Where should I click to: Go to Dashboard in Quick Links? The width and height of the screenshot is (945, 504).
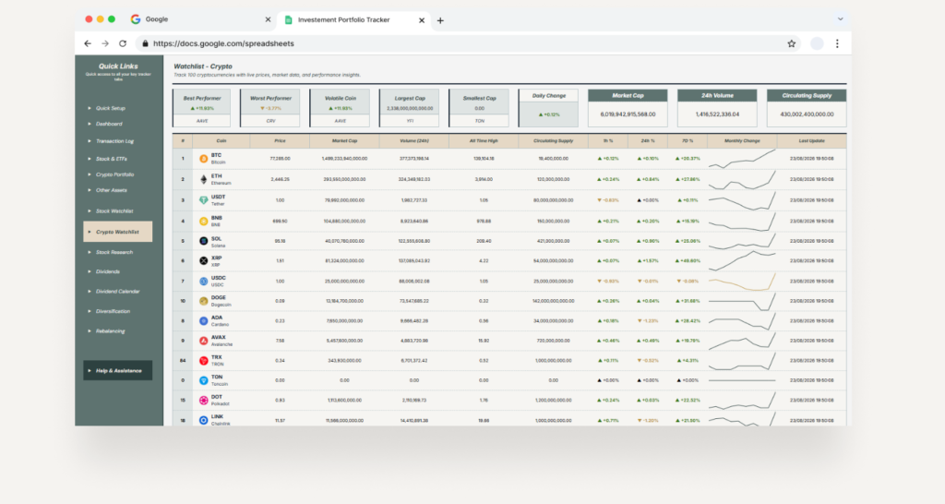coord(109,125)
